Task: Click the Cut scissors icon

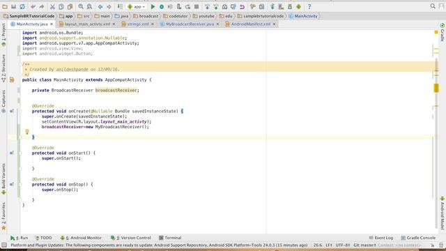Action: pyautogui.click(x=53, y=6)
